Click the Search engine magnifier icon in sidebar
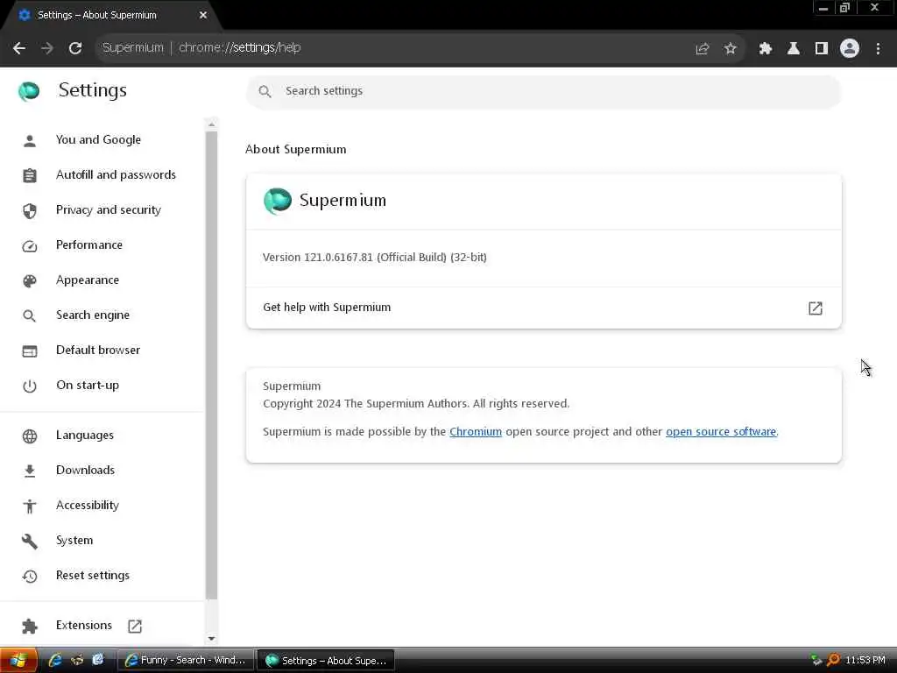The image size is (897, 673). 30,315
